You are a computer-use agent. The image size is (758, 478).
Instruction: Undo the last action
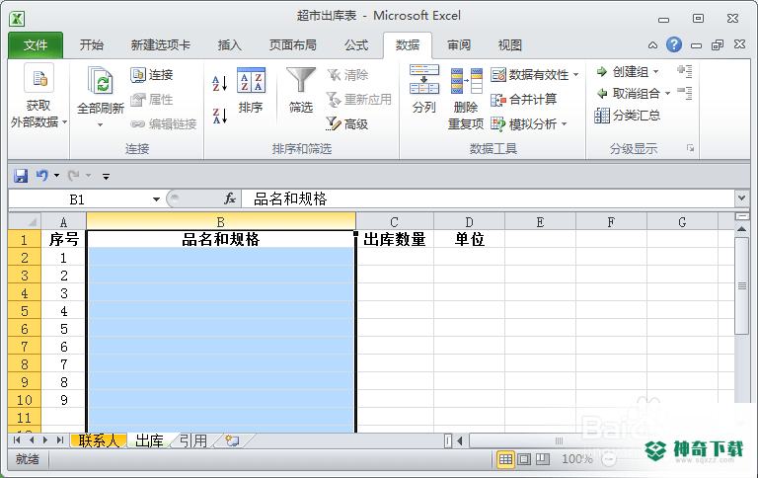coord(42,175)
